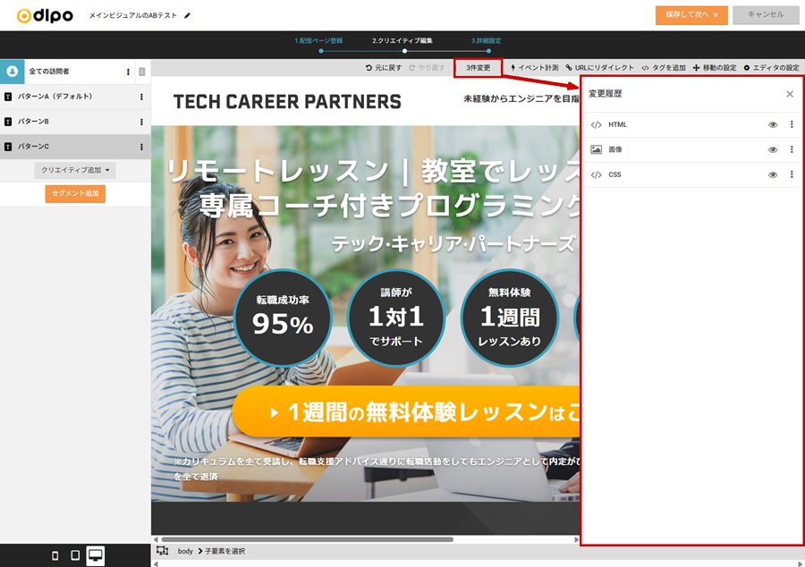Select パターンB
Viewport: 805px width, 567px height.
tap(75, 122)
